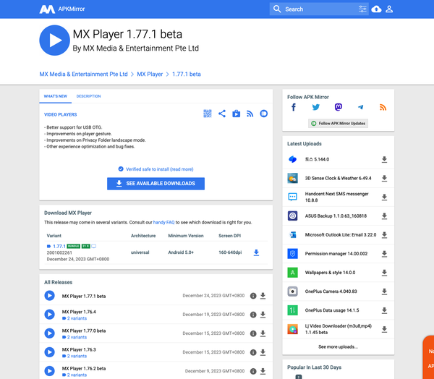The width and height of the screenshot is (434, 379).
Task: Click the RSS feed icon in What's New panel
Action: pyautogui.click(x=250, y=114)
